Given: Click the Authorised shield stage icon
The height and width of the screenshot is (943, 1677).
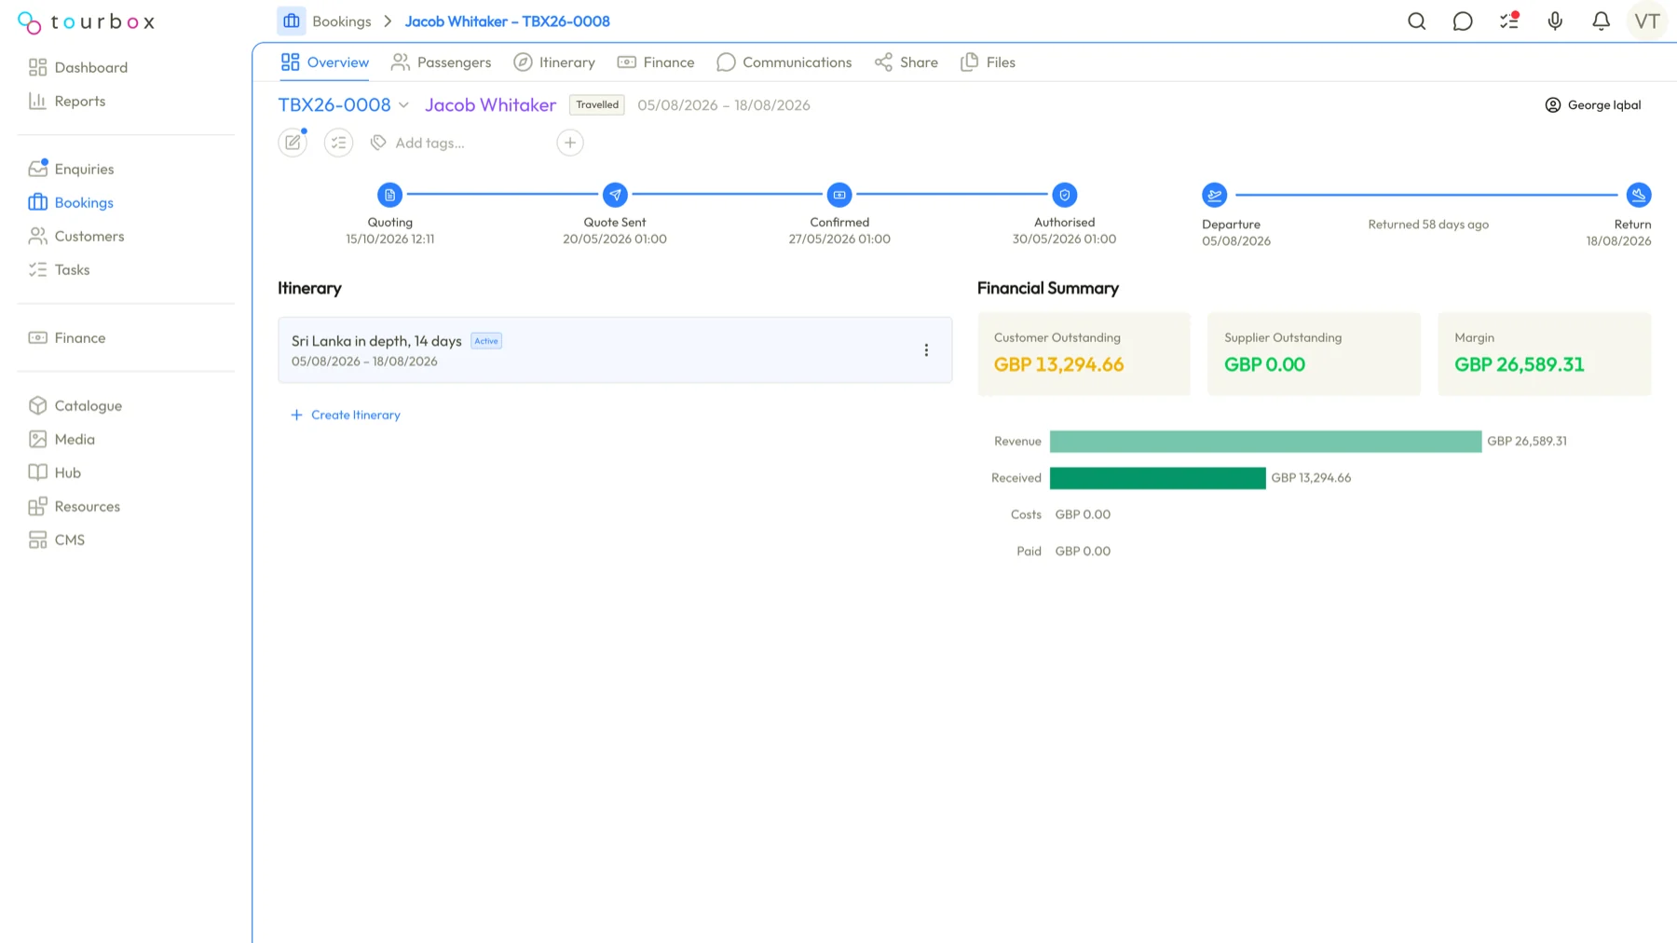Looking at the screenshot, I should [1065, 195].
